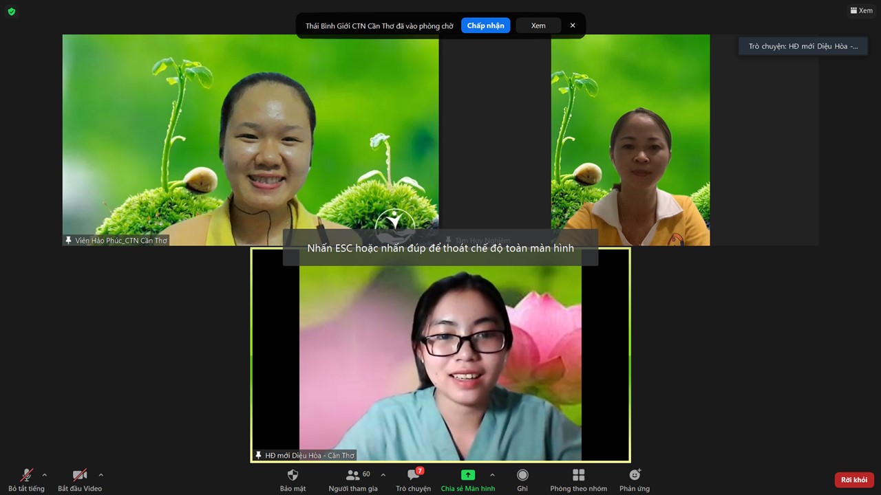881x495 pixels.
Task: Select Viên Hảo Phúc's video tile
Action: pos(251,140)
